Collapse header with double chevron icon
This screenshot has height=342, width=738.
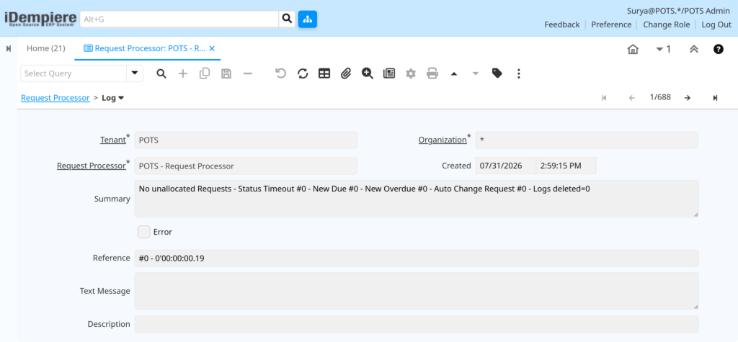click(x=694, y=49)
